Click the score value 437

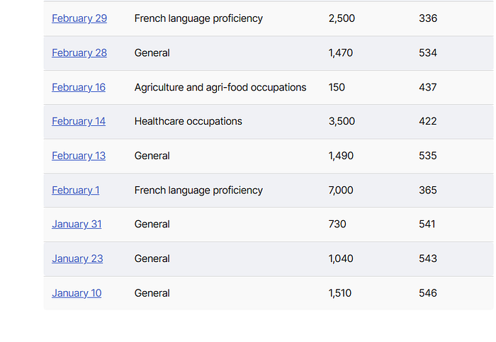tap(428, 87)
